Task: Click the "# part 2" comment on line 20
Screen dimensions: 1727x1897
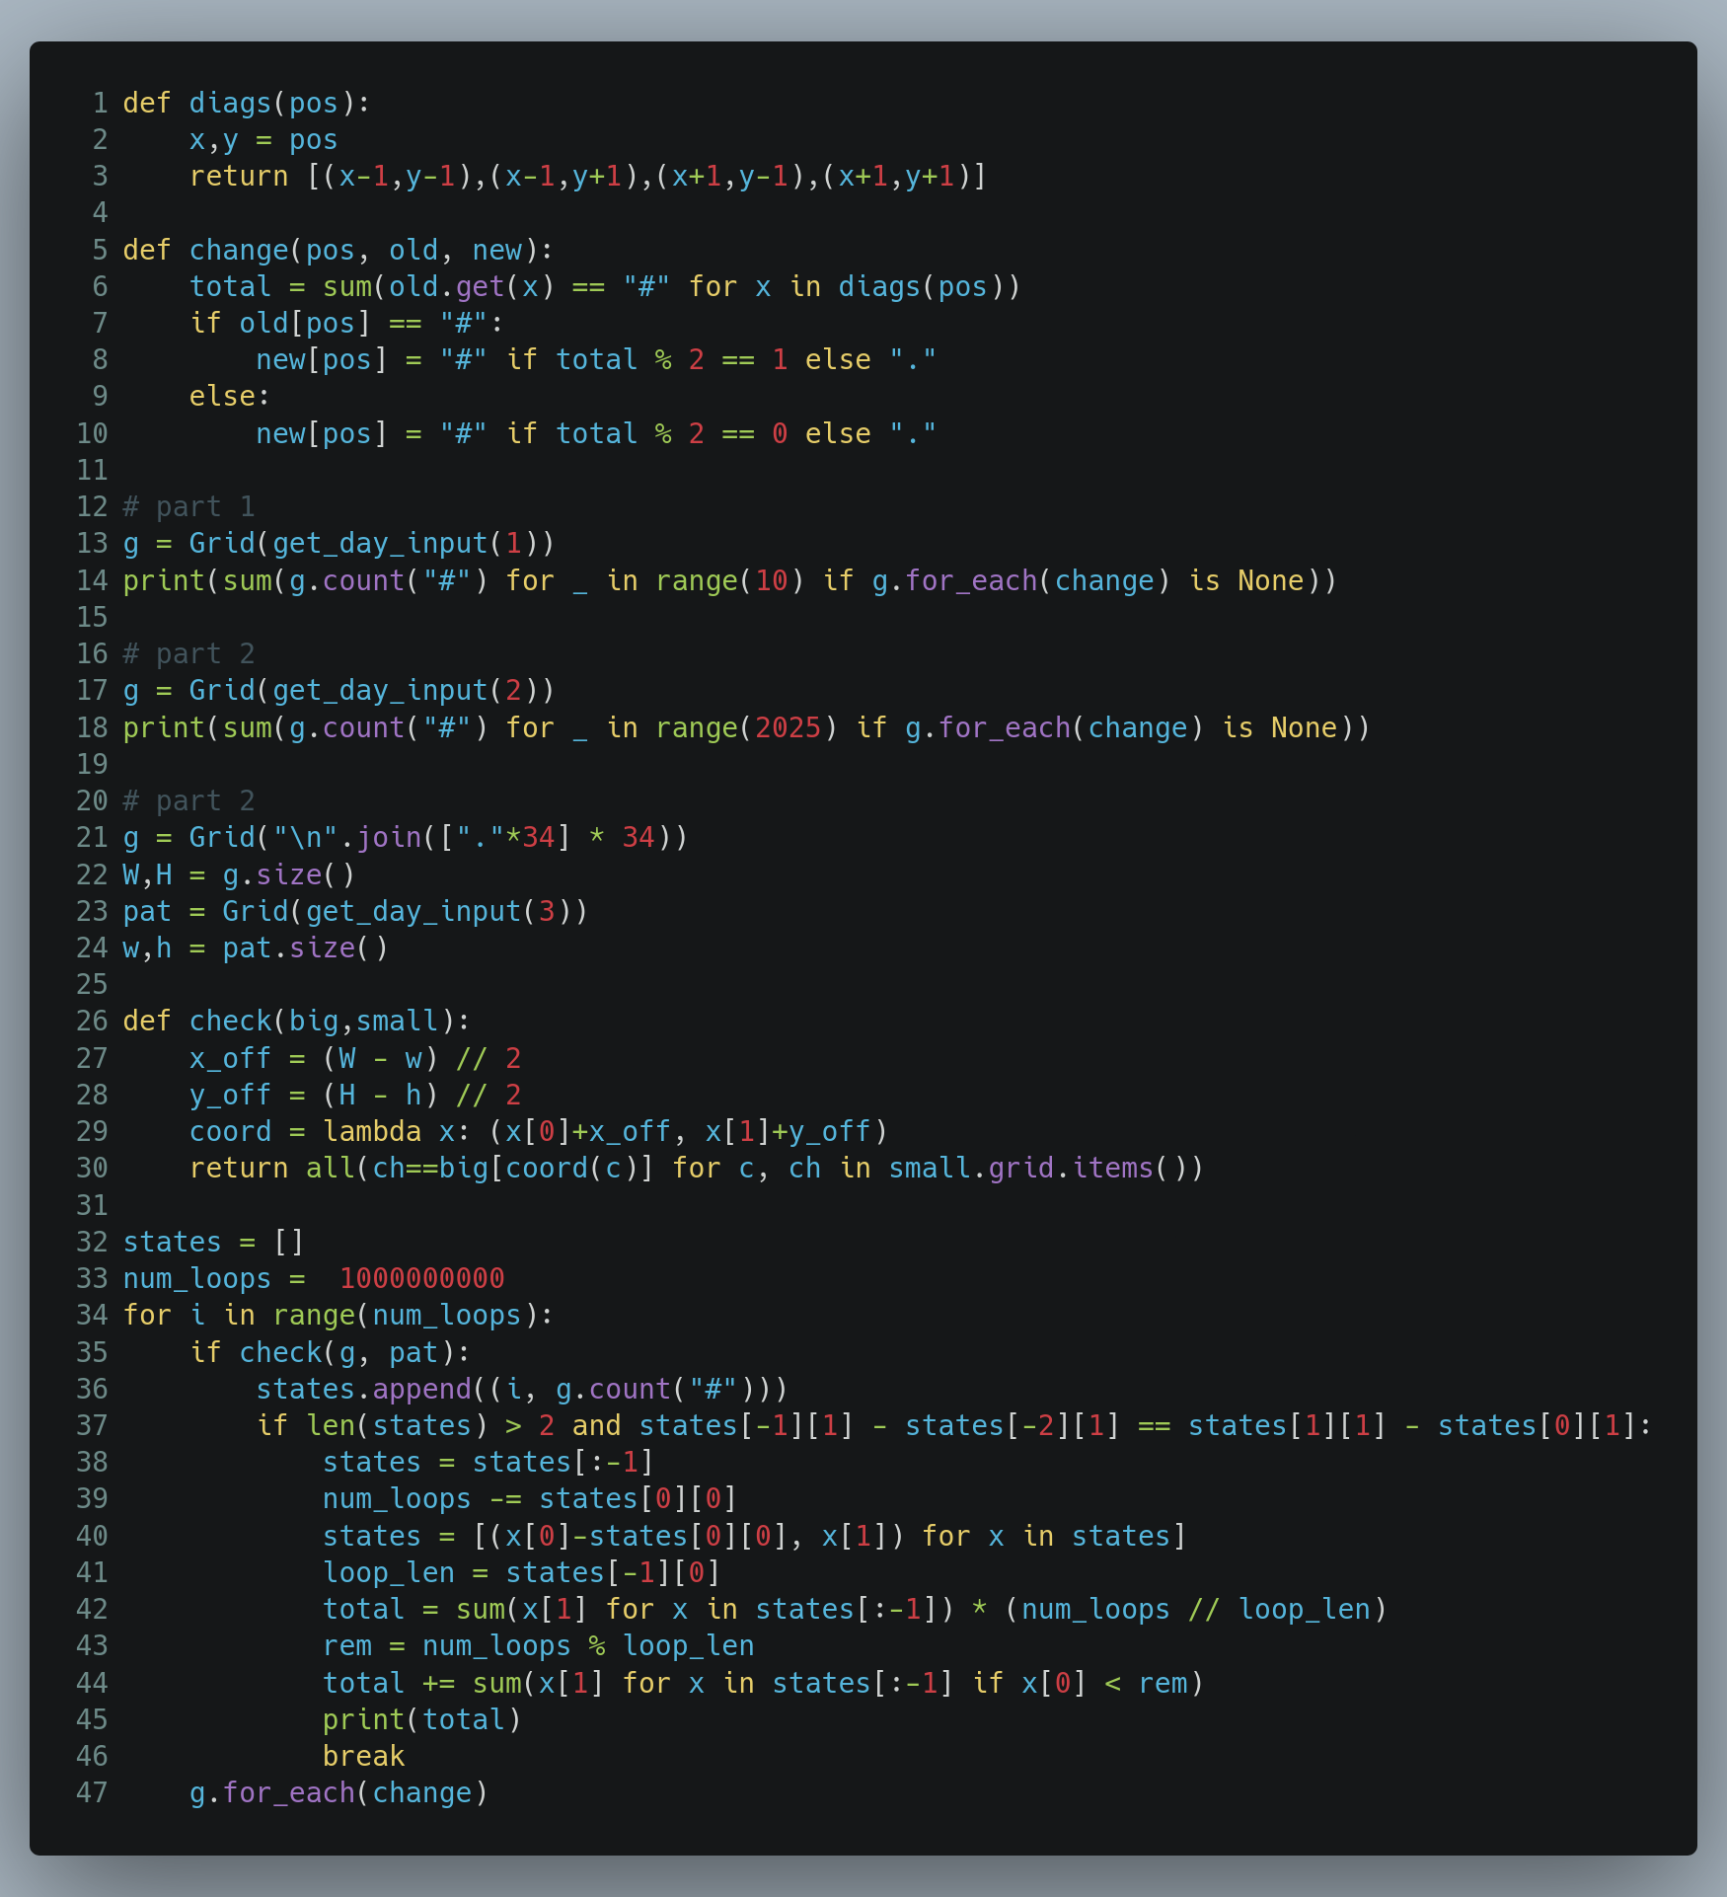Action: click(x=189, y=801)
